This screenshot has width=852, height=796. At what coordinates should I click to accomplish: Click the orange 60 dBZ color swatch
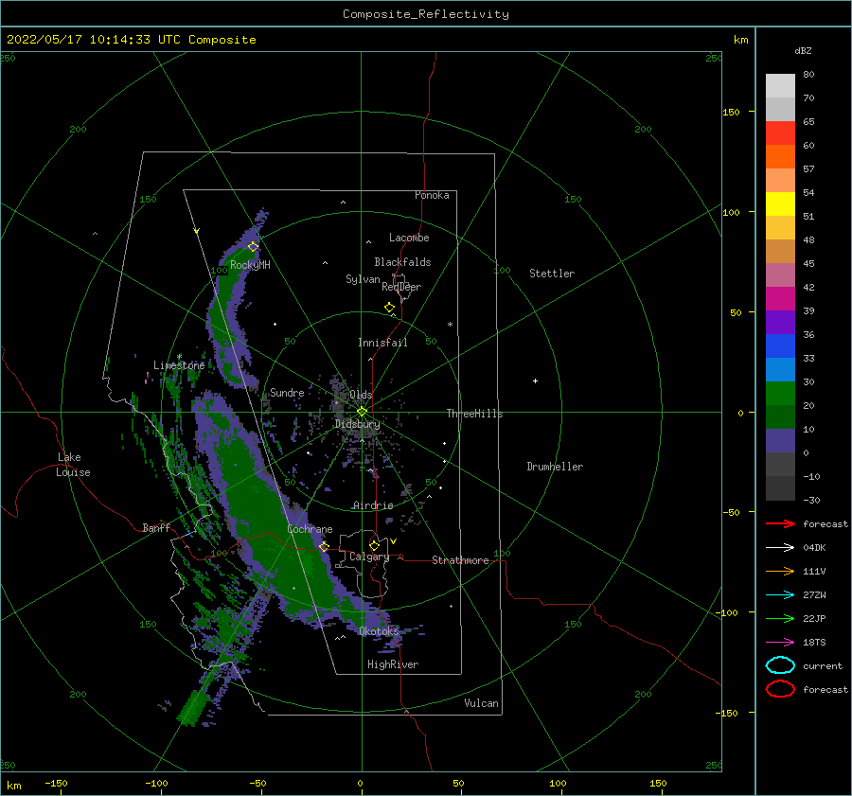[780, 156]
